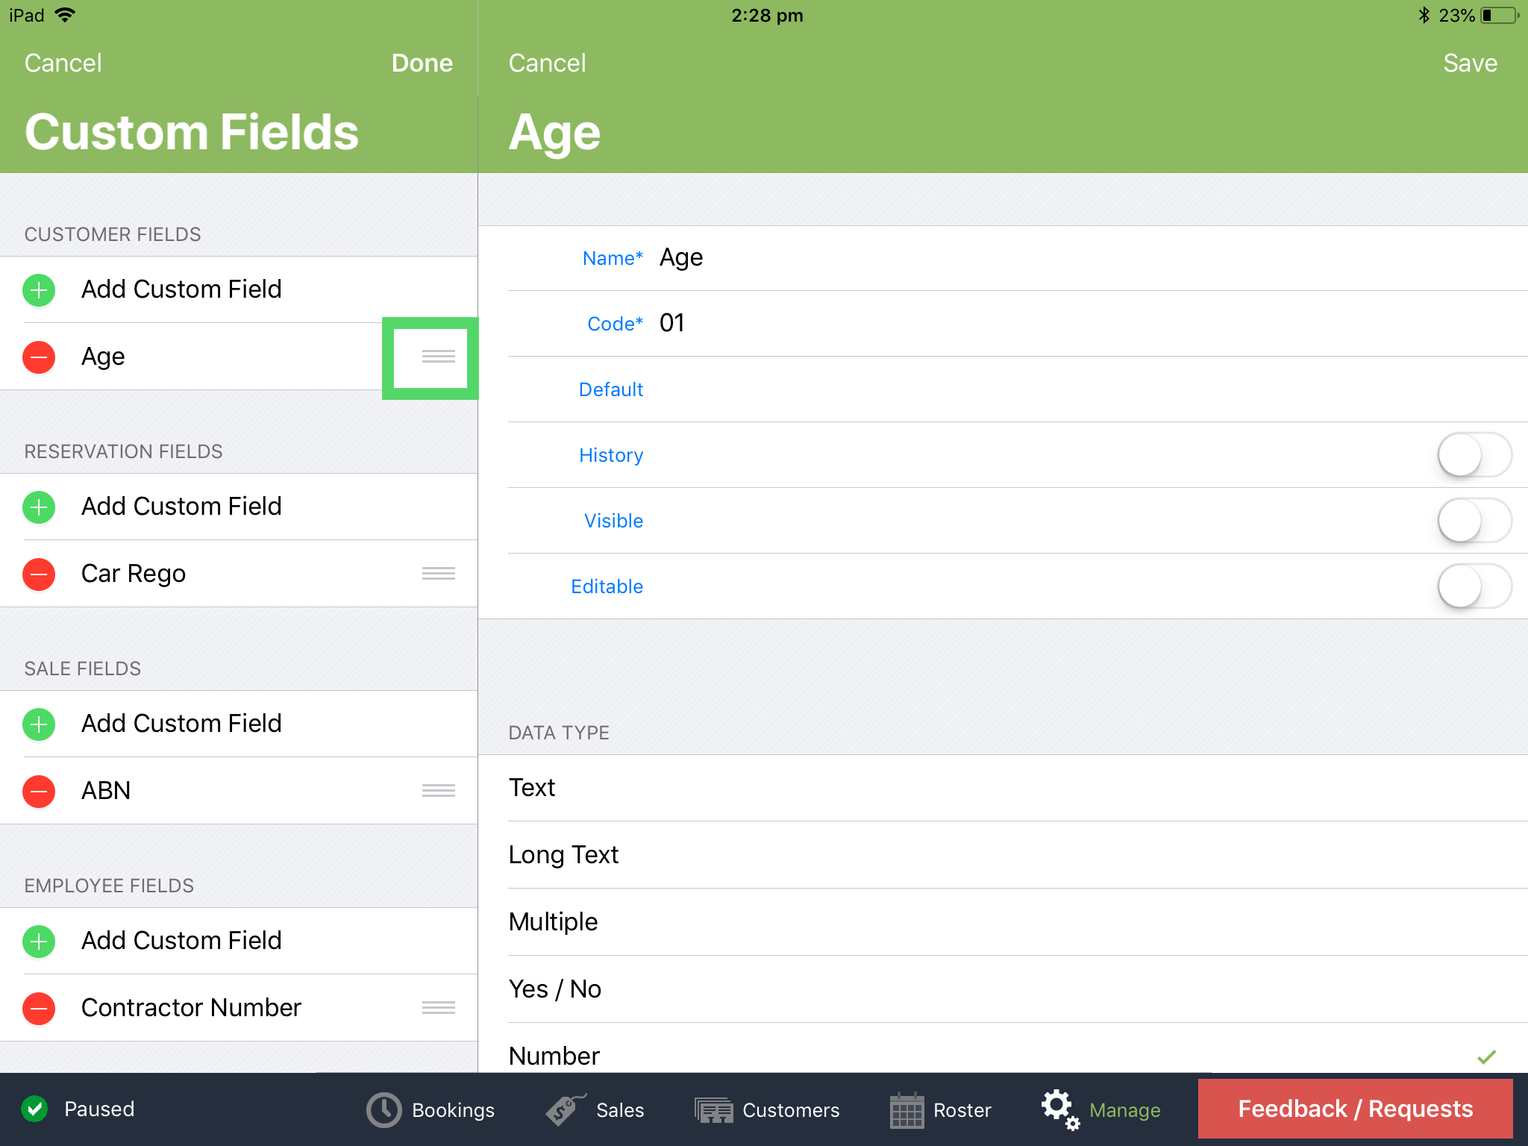Enable the Visible switch
Screen dimensions: 1528x1146
(1474, 521)
